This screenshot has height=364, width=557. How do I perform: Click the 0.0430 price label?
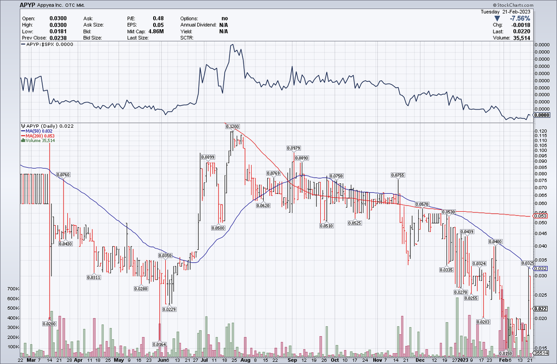[66, 244]
